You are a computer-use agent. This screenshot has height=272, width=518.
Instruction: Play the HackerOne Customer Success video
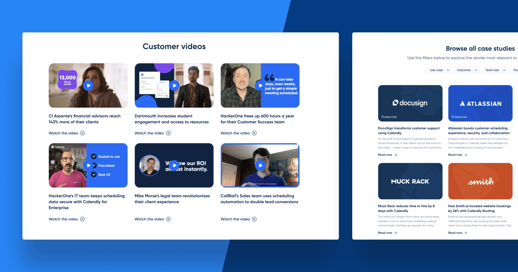click(x=260, y=85)
